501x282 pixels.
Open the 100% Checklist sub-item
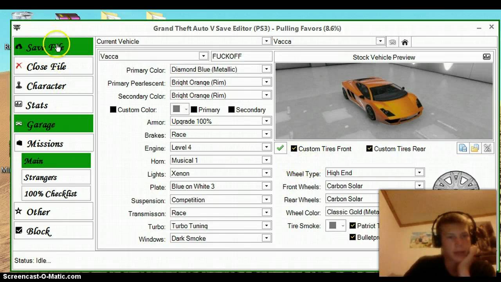(x=56, y=193)
